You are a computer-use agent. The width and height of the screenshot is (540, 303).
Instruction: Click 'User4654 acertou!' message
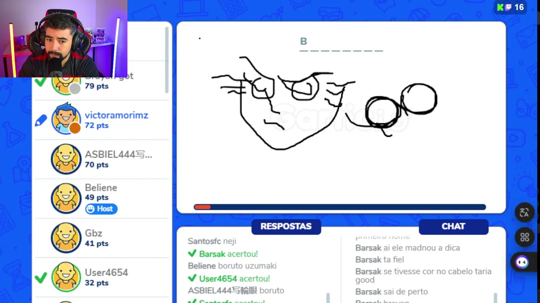pos(229,279)
